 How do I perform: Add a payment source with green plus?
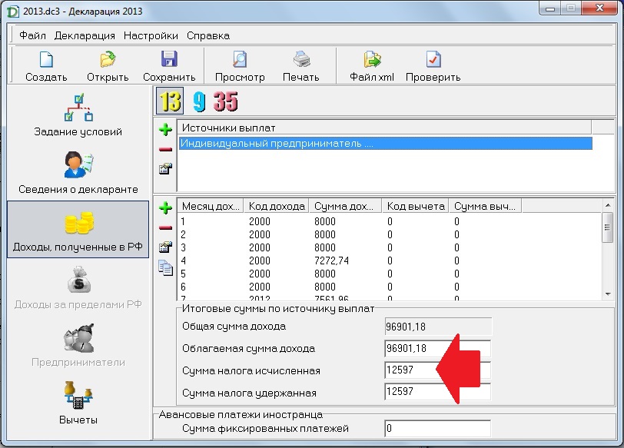coord(165,130)
